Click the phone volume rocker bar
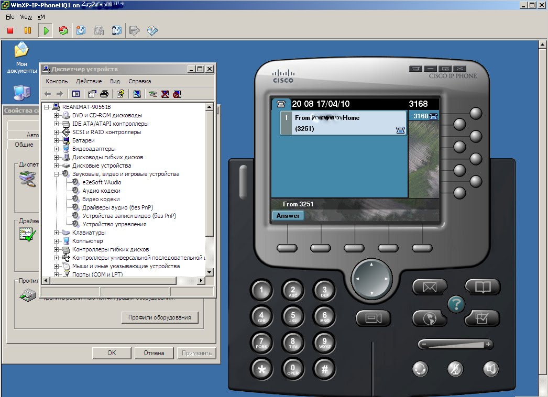Viewport: 548px width, 397px height. pyautogui.click(x=455, y=344)
